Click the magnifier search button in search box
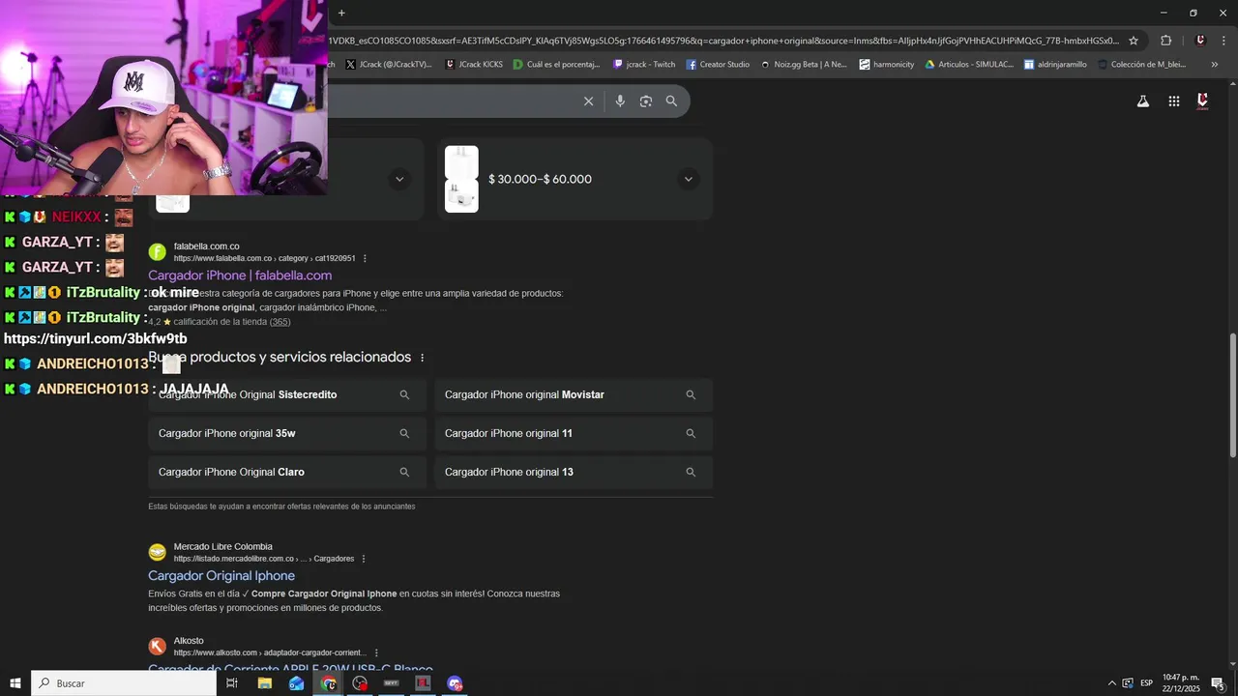This screenshot has height=696, width=1238. pyautogui.click(x=671, y=101)
